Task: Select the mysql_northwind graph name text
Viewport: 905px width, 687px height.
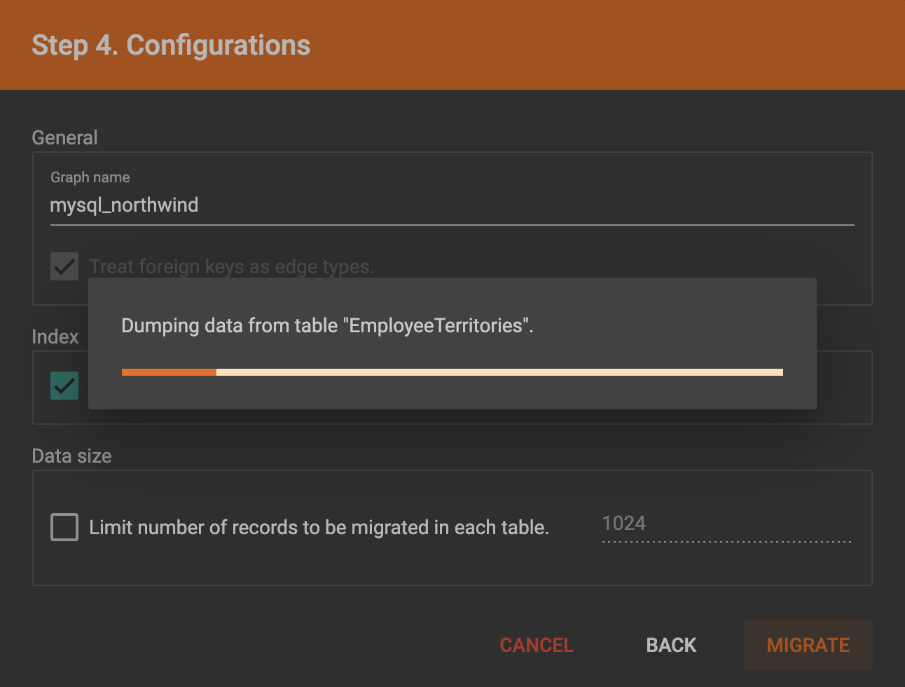Action: pyautogui.click(x=124, y=205)
